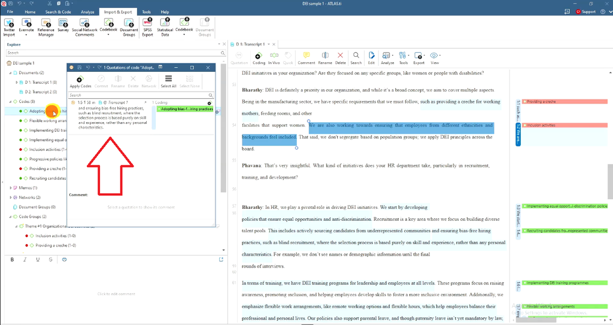Image resolution: width=613 pixels, height=325 pixels.
Task: Click the Adopting bias-free hiring practises coding tag
Action: pos(185,109)
